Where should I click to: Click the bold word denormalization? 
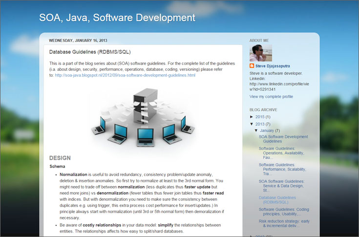coord(113,193)
